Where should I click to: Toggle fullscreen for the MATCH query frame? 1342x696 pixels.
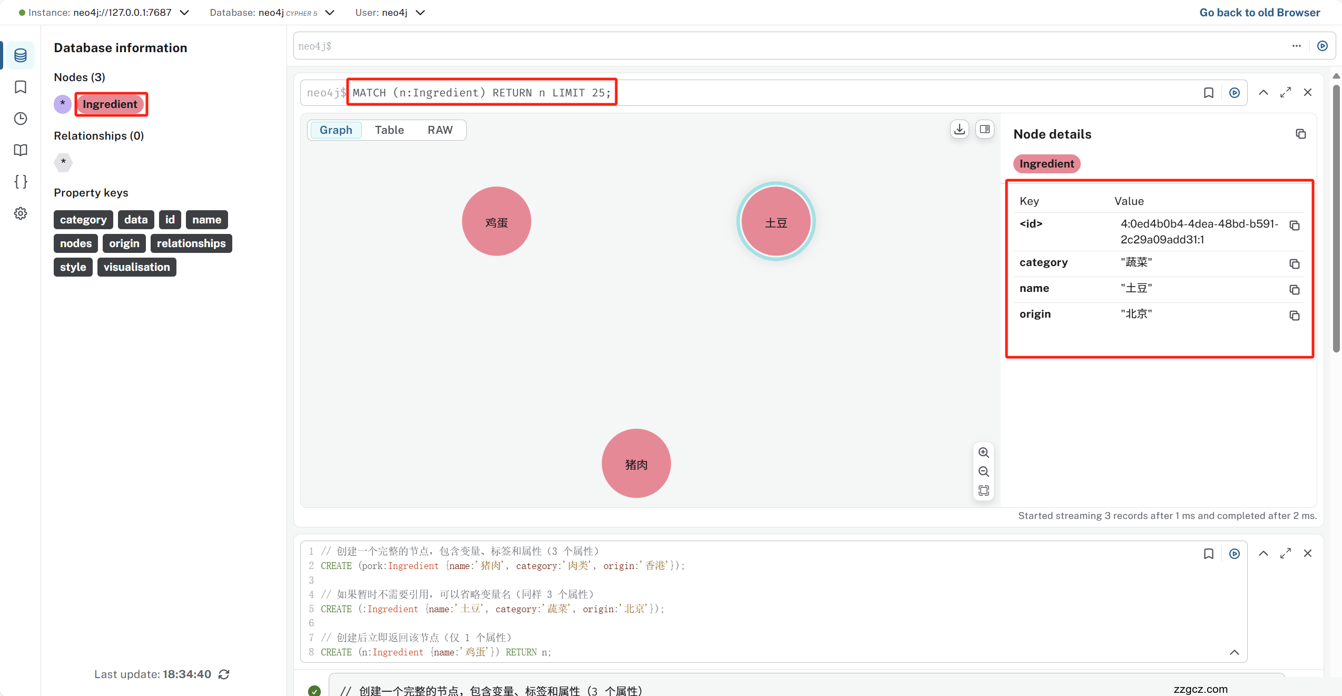pyautogui.click(x=1285, y=93)
